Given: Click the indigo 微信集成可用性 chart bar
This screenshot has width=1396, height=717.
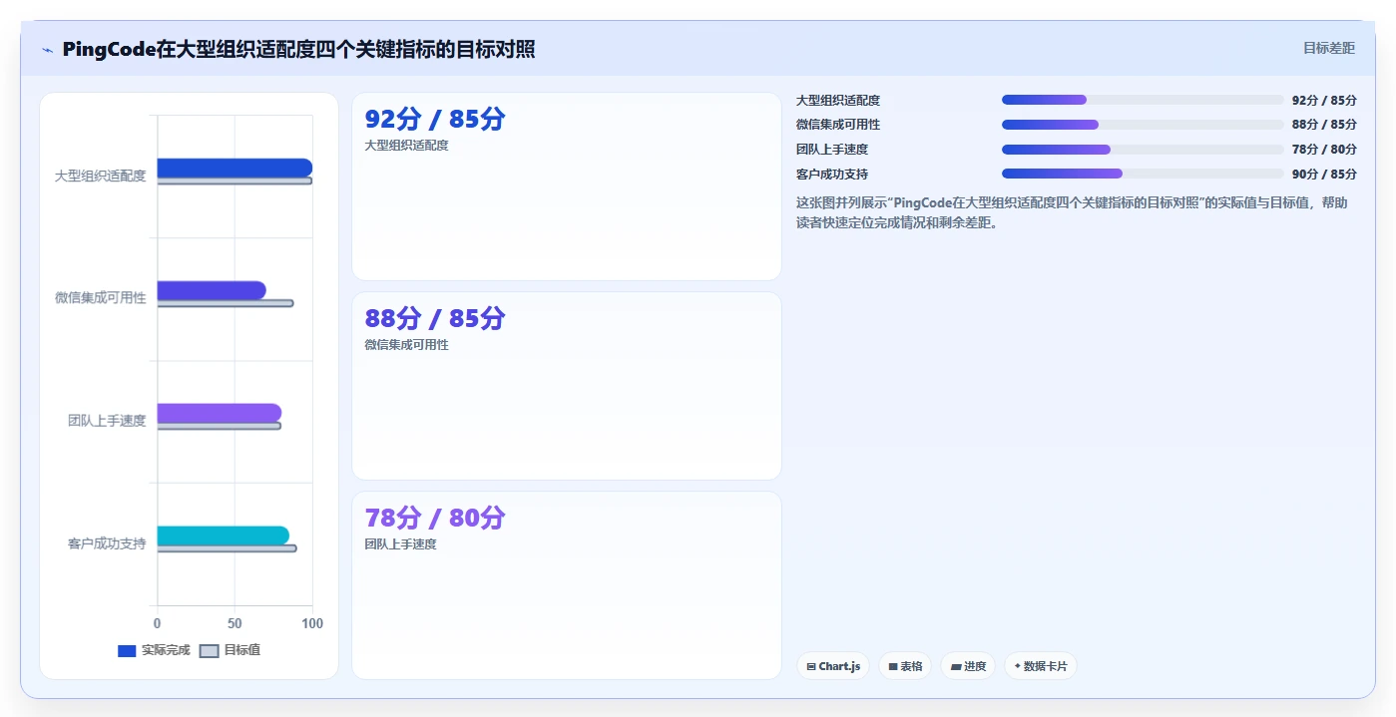Looking at the screenshot, I should (x=212, y=290).
